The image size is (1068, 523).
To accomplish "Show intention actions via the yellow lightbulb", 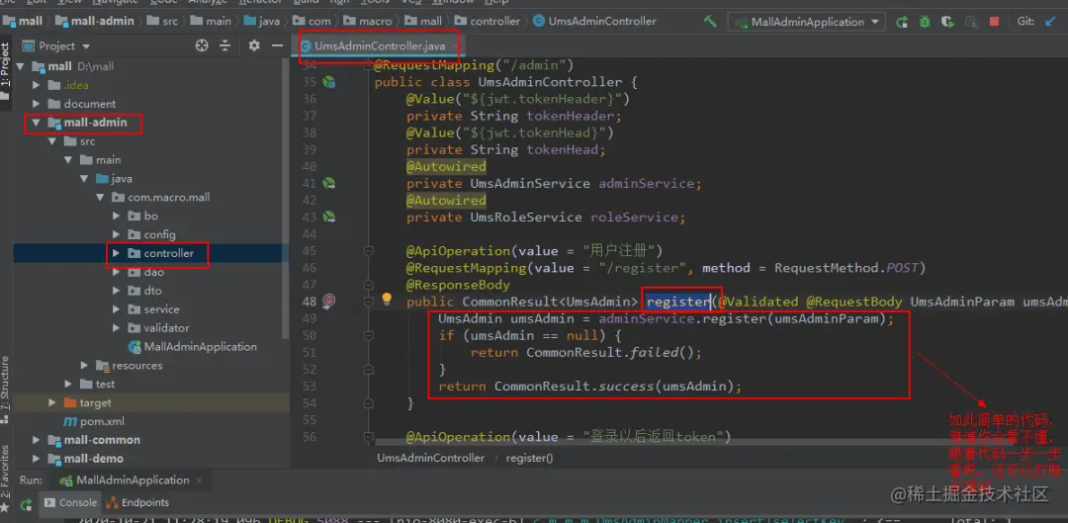I will (387, 300).
